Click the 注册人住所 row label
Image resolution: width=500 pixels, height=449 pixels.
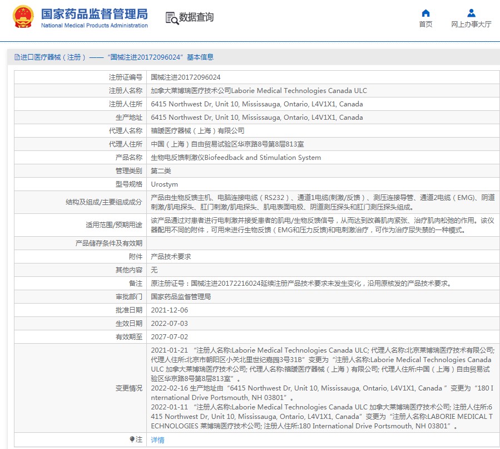125,104
